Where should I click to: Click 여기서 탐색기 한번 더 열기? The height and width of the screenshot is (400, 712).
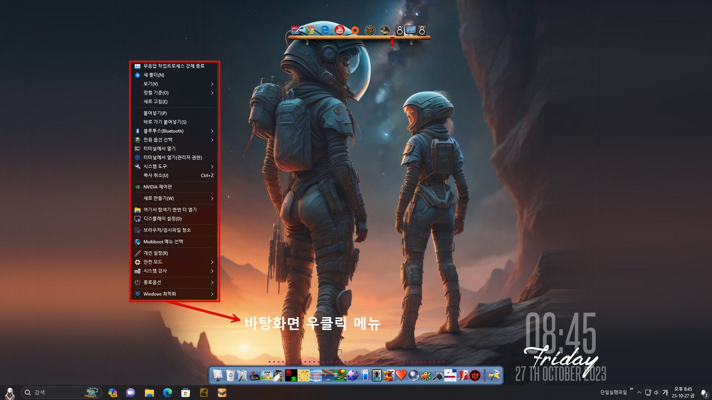click(x=174, y=210)
